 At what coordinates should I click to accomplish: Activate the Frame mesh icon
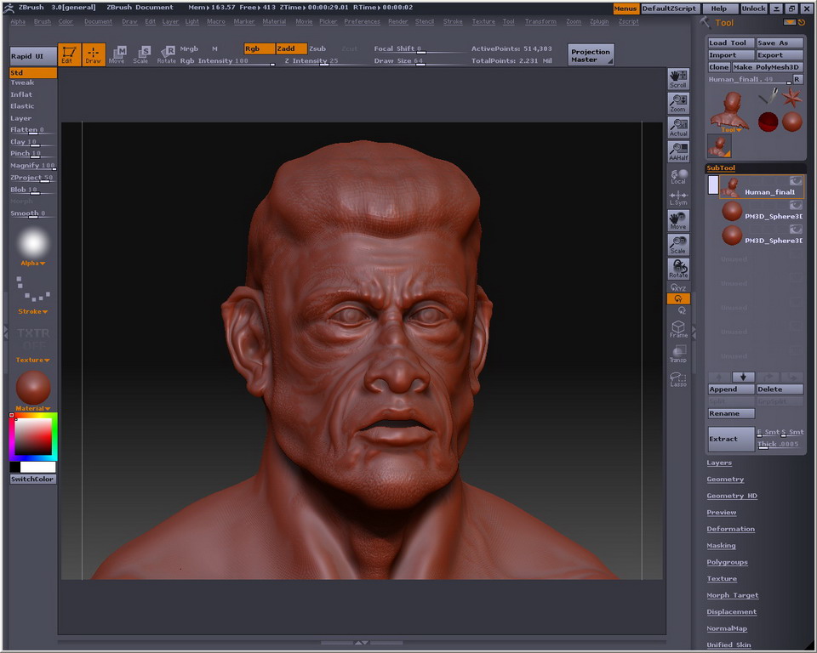click(x=678, y=330)
